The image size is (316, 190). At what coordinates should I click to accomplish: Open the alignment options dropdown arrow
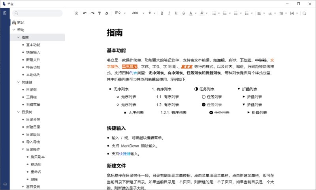click(x=264, y=13)
